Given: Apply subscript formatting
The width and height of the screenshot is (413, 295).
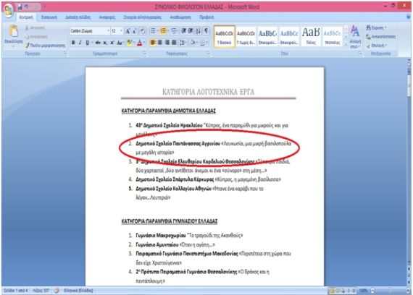Looking at the screenshot, I should [105, 43].
